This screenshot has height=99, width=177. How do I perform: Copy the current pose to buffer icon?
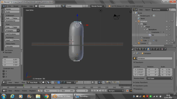click(113, 82)
